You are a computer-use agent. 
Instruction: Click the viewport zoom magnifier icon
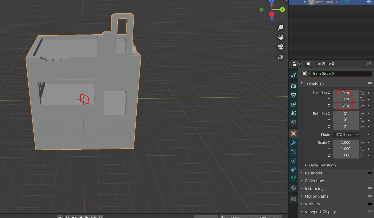pyautogui.click(x=281, y=27)
